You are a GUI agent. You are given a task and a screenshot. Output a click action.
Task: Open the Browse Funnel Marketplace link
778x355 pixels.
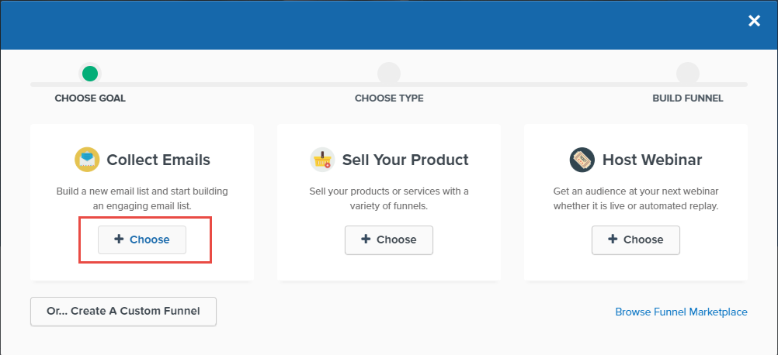coord(681,312)
